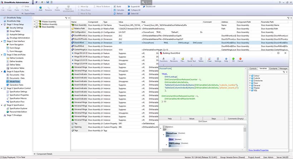Open Search Rules tool

click(x=28, y=14)
